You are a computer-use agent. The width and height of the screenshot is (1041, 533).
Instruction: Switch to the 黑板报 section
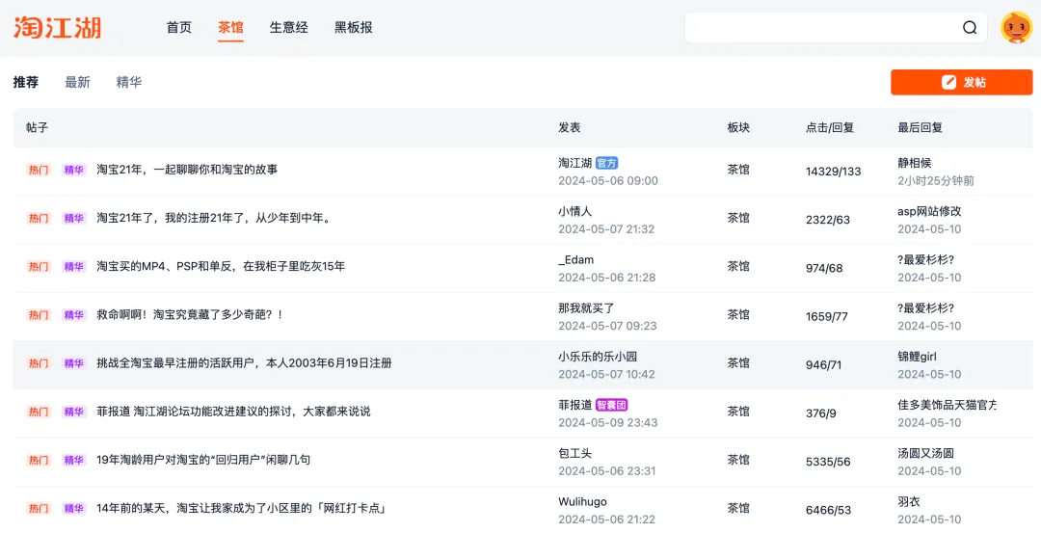click(353, 28)
